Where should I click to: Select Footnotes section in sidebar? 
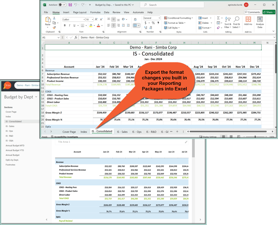tap(10, 165)
